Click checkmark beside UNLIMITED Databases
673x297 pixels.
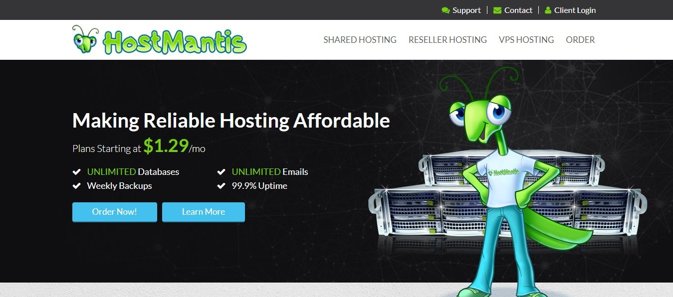77,172
